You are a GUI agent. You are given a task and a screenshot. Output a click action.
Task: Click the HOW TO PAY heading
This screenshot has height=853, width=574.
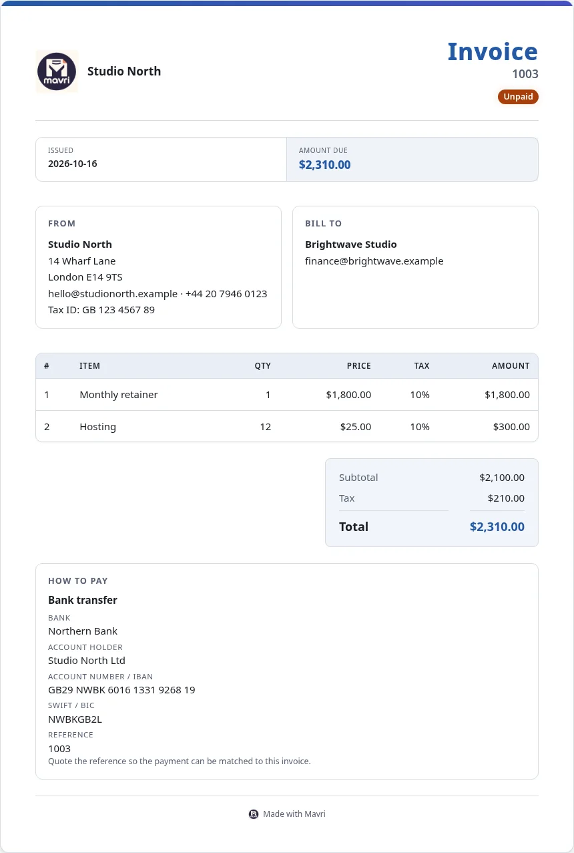tap(78, 581)
